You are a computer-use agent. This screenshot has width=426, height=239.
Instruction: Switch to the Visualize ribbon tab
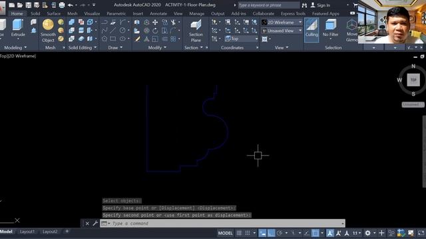(92, 13)
